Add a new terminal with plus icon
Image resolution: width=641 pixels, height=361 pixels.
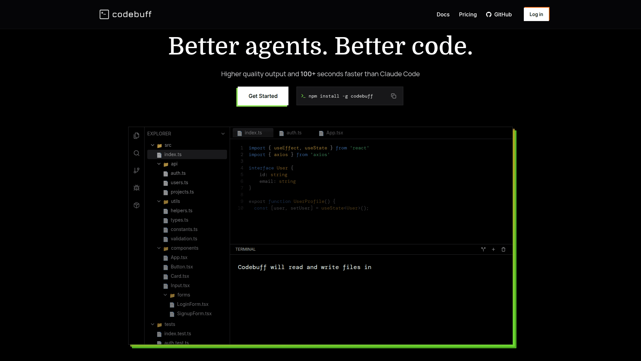[493, 249]
